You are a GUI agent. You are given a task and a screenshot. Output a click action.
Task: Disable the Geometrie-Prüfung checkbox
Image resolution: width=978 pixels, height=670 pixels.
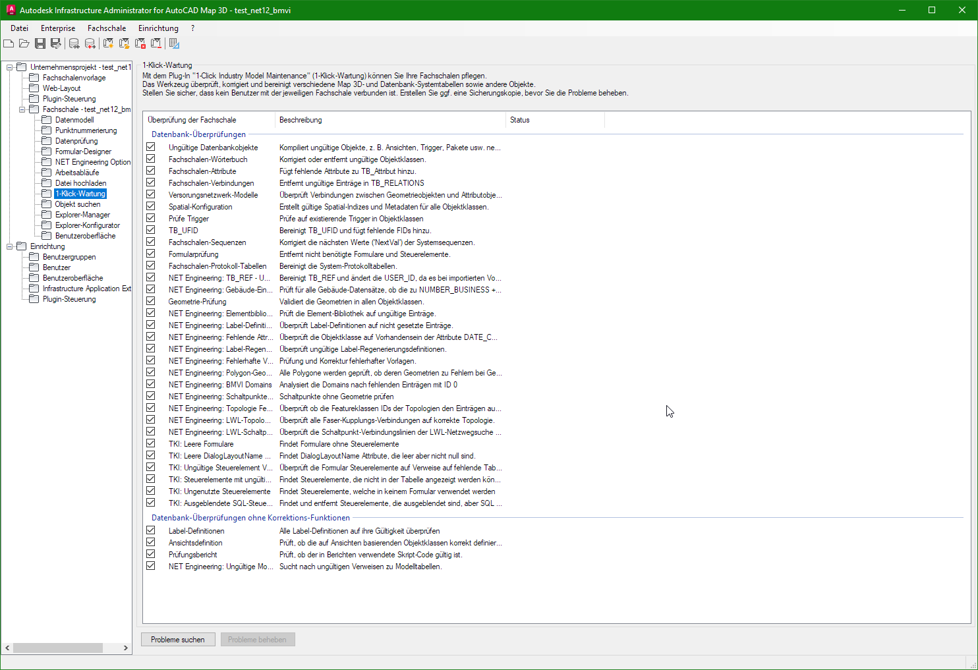tap(151, 301)
